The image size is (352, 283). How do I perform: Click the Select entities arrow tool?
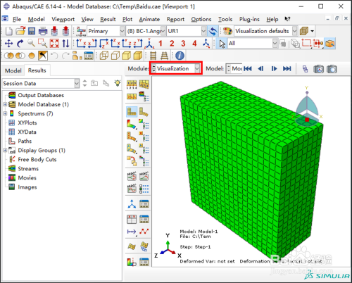[222, 44]
